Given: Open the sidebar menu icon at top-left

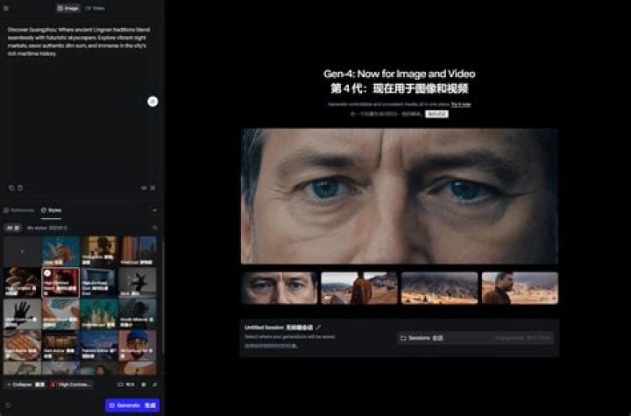Looking at the screenshot, I should click(x=6, y=8).
